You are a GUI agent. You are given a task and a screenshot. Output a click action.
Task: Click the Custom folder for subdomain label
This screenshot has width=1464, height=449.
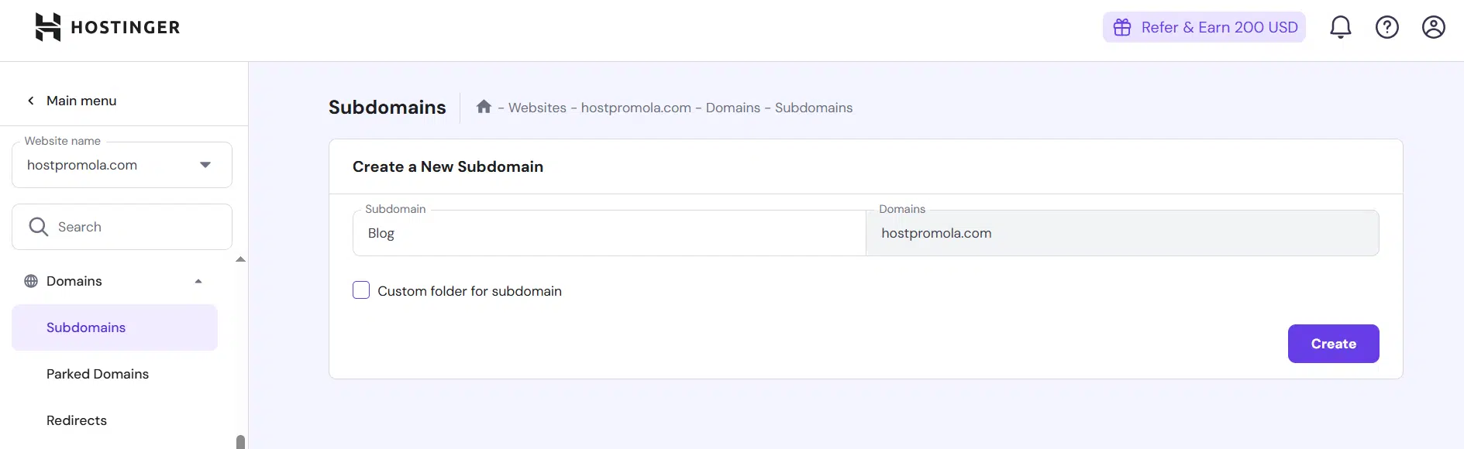point(470,291)
